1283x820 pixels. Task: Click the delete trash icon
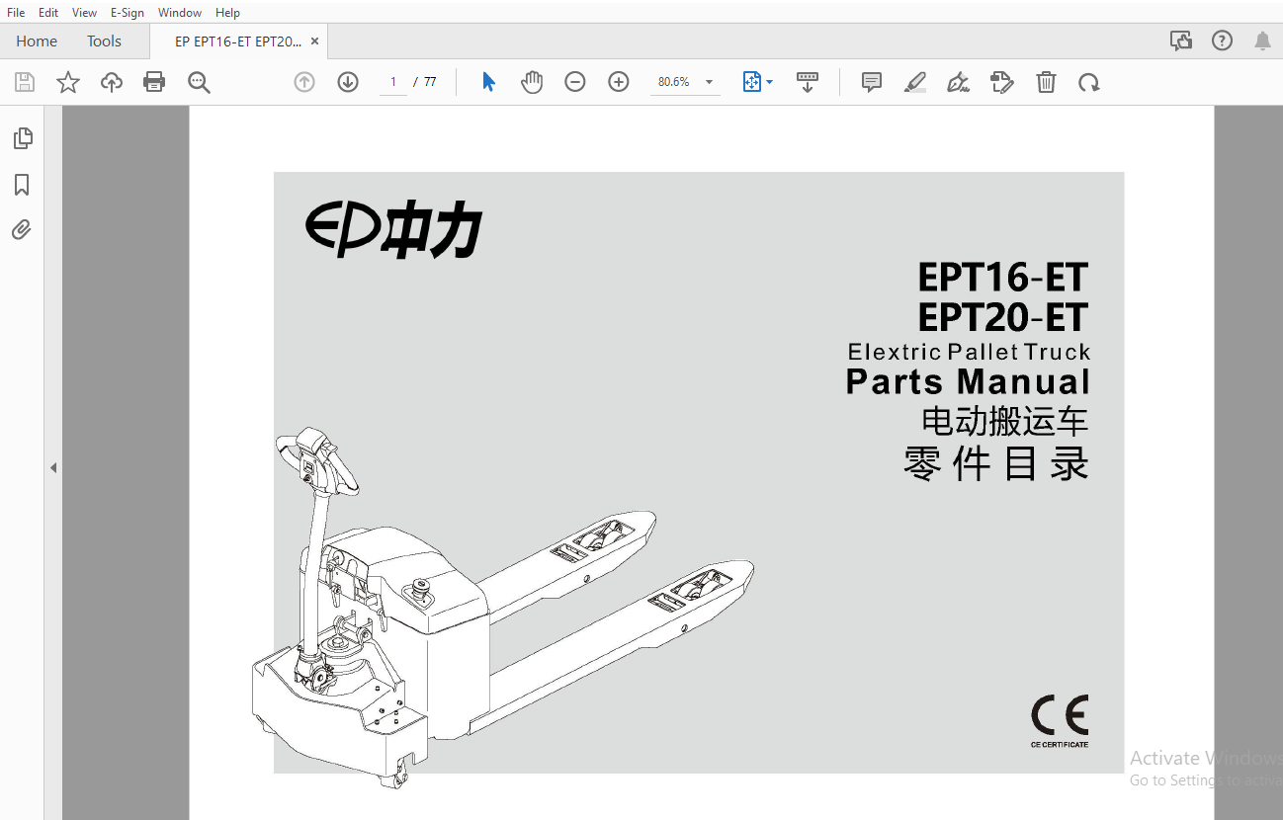point(1046,82)
